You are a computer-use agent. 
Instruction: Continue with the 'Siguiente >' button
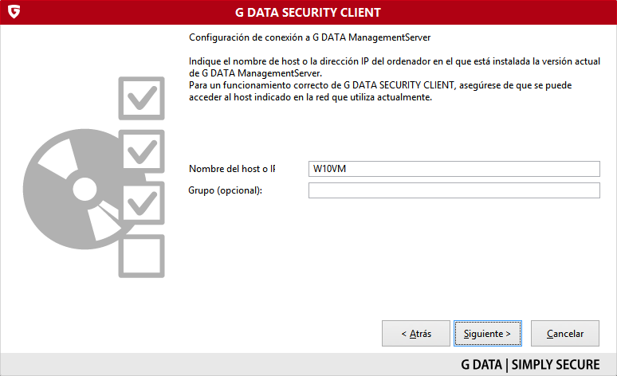[x=488, y=334]
